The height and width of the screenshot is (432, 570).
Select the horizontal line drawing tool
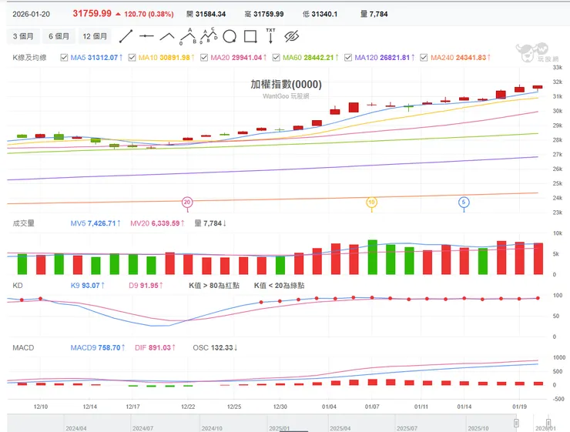click(146, 36)
